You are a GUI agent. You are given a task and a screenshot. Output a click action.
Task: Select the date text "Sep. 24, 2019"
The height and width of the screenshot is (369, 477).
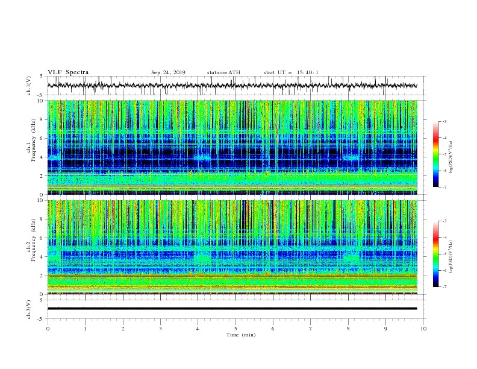[x=168, y=72]
